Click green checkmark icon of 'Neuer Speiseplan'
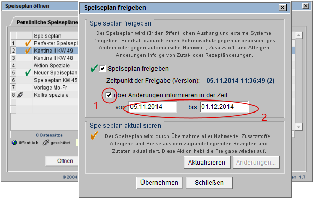Viewport: 313px width, 199px height. pyautogui.click(x=28, y=72)
